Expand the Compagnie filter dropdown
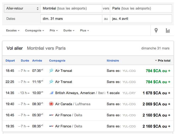This screenshot has width=177, height=134. point(34,31)
